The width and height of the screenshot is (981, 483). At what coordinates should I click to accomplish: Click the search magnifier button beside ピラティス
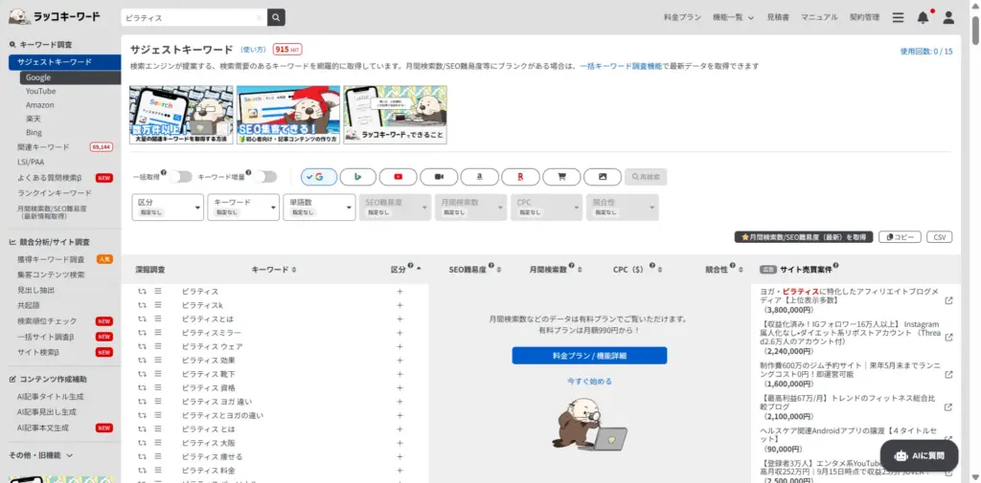[276, 17]
